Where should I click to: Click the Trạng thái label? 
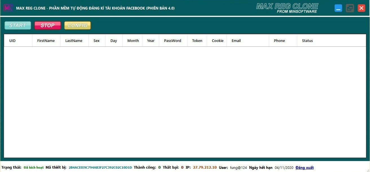click(11, 167)
